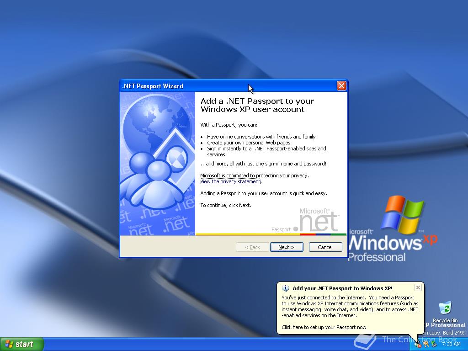Open the View the privacy statement link
This screenshot has height=351, width=468.
click(x=230, y=181)
